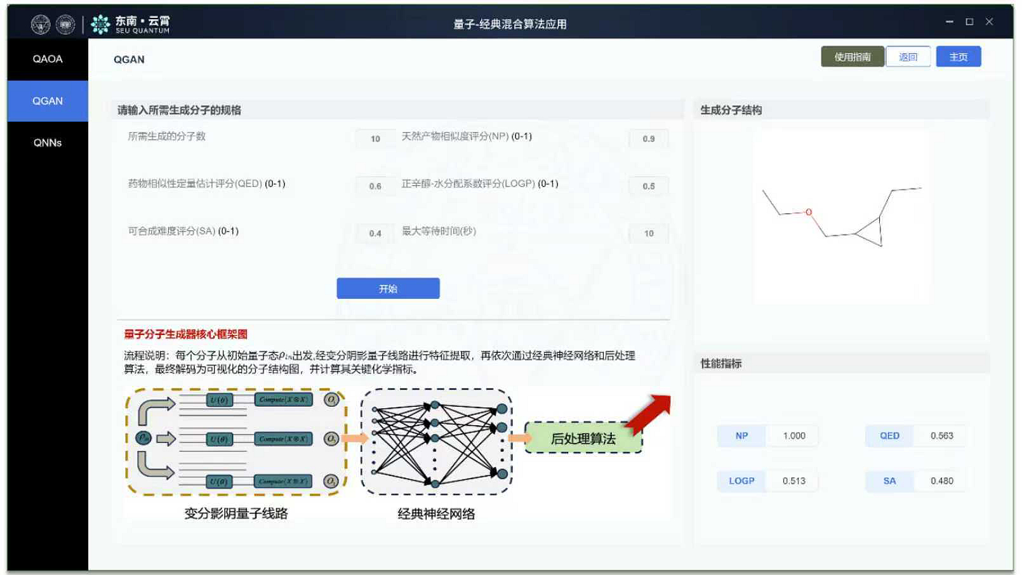The image size is (1022, 575).
Task: Edit the NP similarity score field 0.9
Action: [x=647, y=138]
